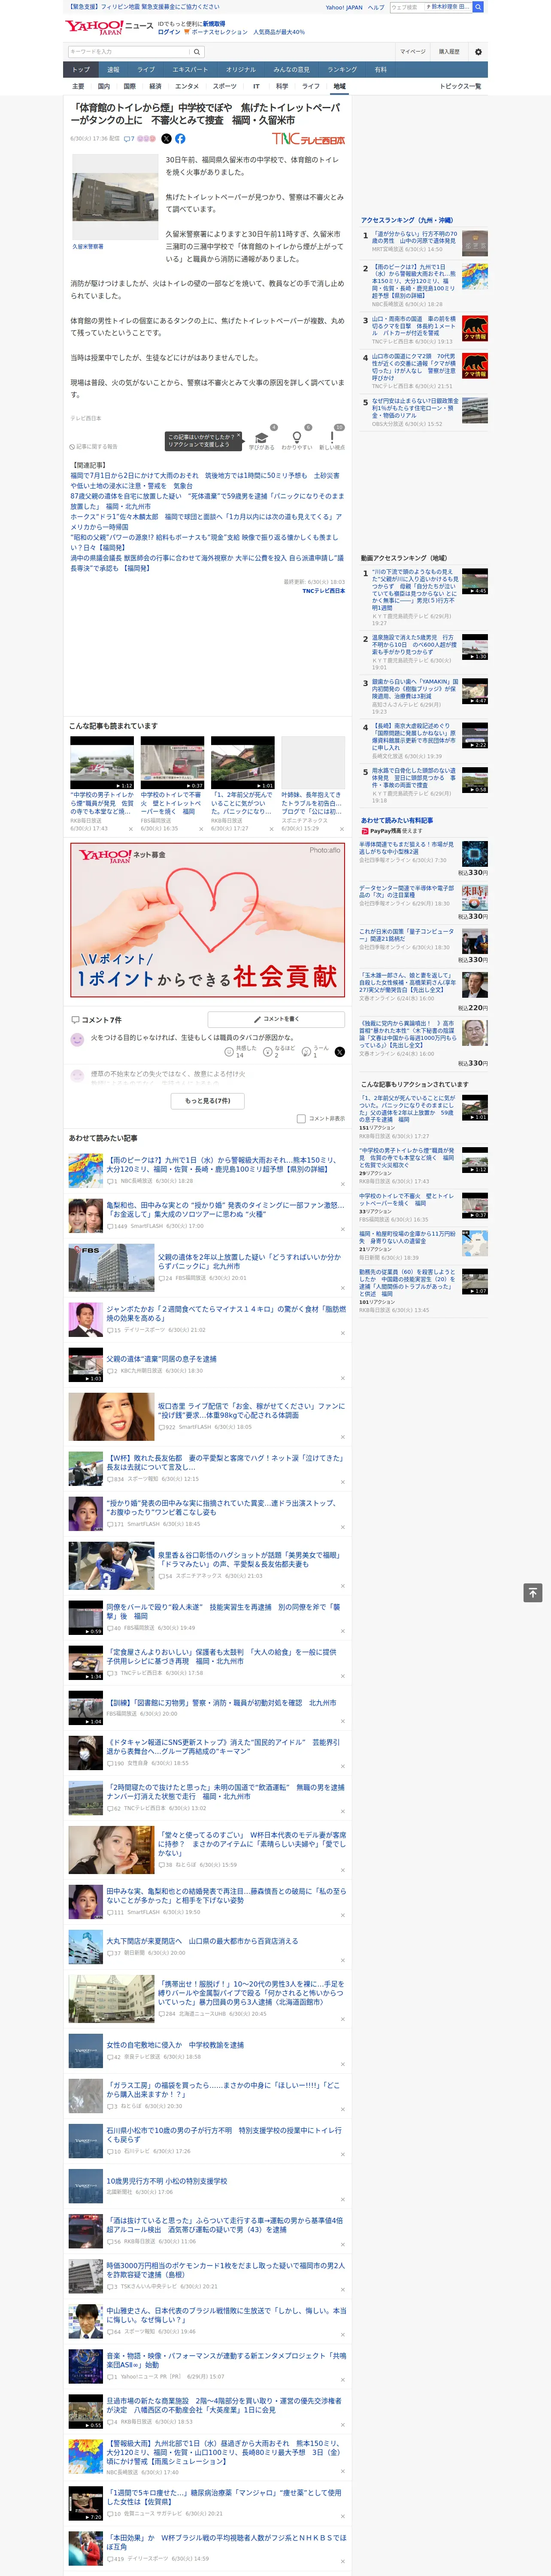The image size is (551, 2576).
Task: Open the エキスパート tab
Action: tap(190, 70)
